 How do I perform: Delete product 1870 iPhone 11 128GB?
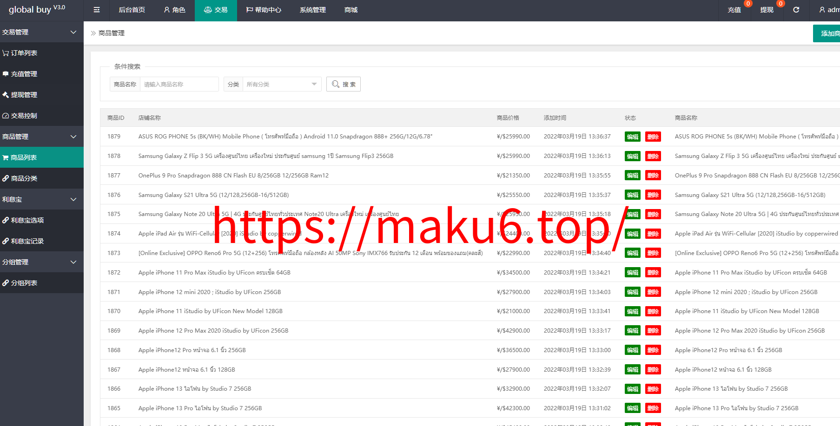pos(653,311)
